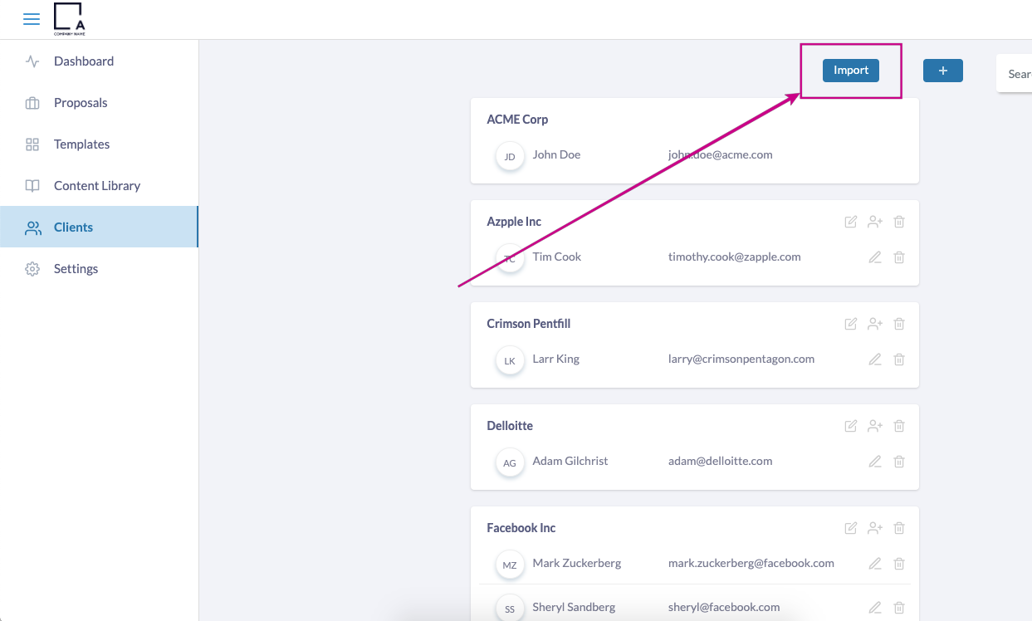Click the name Tim Cook
This screenshot has width=1032, height=621.
click(557, 257)
